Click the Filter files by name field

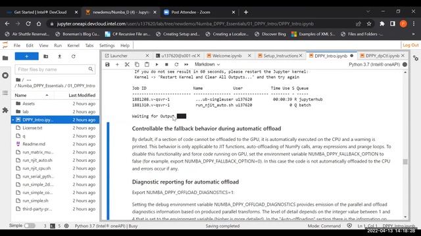[55, 69]
